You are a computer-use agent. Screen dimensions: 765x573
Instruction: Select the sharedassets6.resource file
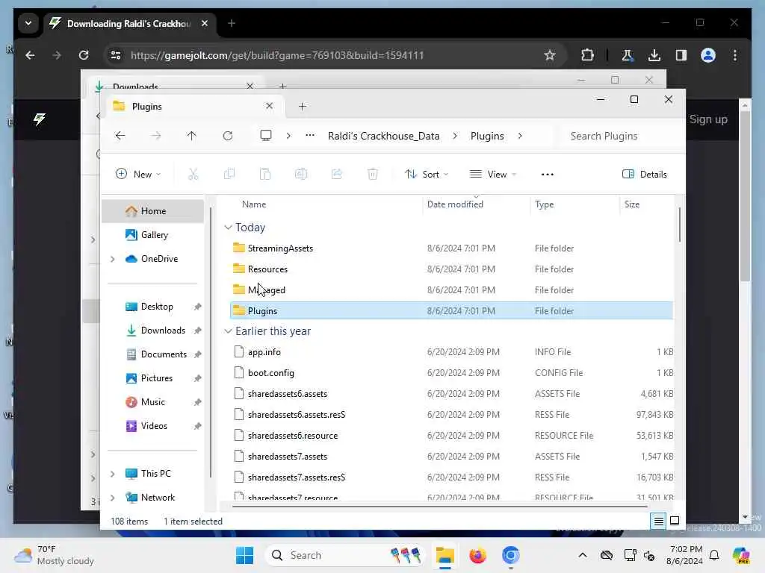(x=451, y=436)
